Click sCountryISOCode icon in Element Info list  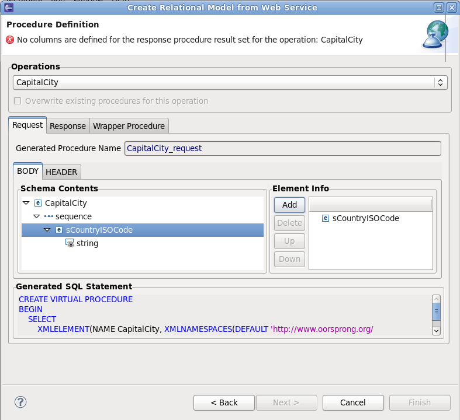[326, 218]
